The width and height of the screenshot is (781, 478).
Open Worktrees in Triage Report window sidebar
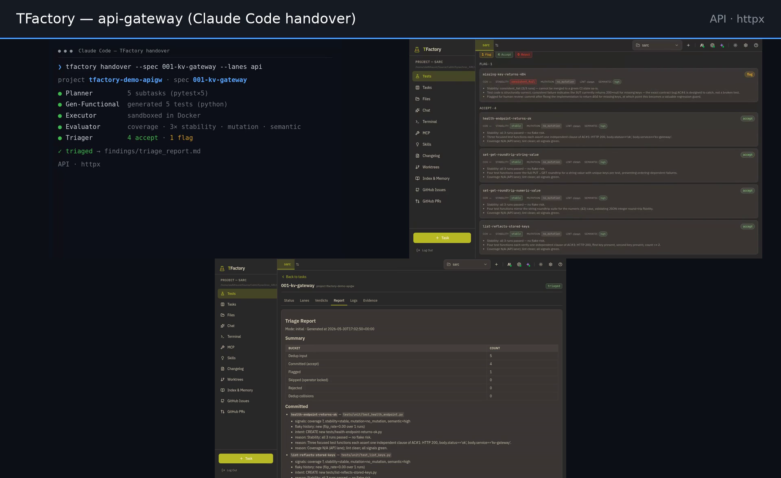[x=247, y=380]
